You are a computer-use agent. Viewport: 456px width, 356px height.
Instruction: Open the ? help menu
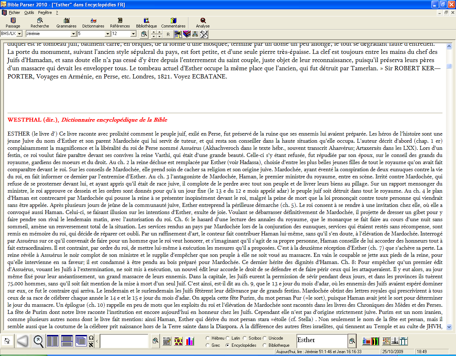coord(57,12)
